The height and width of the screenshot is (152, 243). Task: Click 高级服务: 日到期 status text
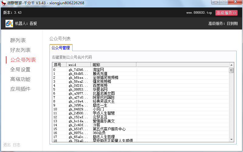(223, 24)
